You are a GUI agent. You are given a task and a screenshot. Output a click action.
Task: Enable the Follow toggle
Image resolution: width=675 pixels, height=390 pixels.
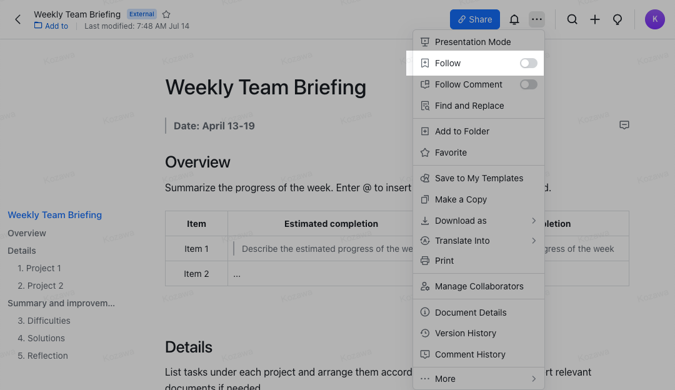528,63
